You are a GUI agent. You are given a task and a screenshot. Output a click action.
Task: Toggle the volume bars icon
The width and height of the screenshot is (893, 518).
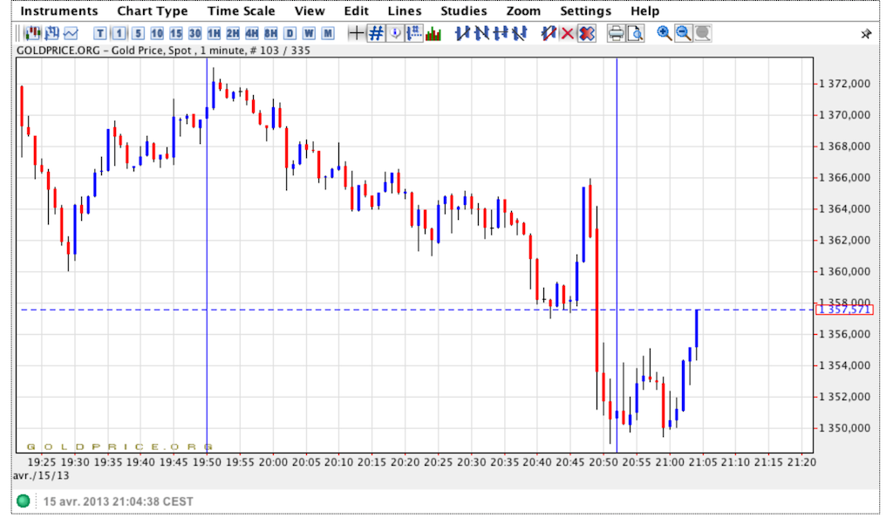[x=433, y=33]
